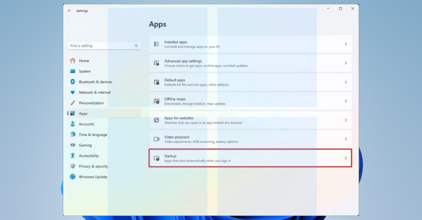Click the Default apps title

point(175,80)
